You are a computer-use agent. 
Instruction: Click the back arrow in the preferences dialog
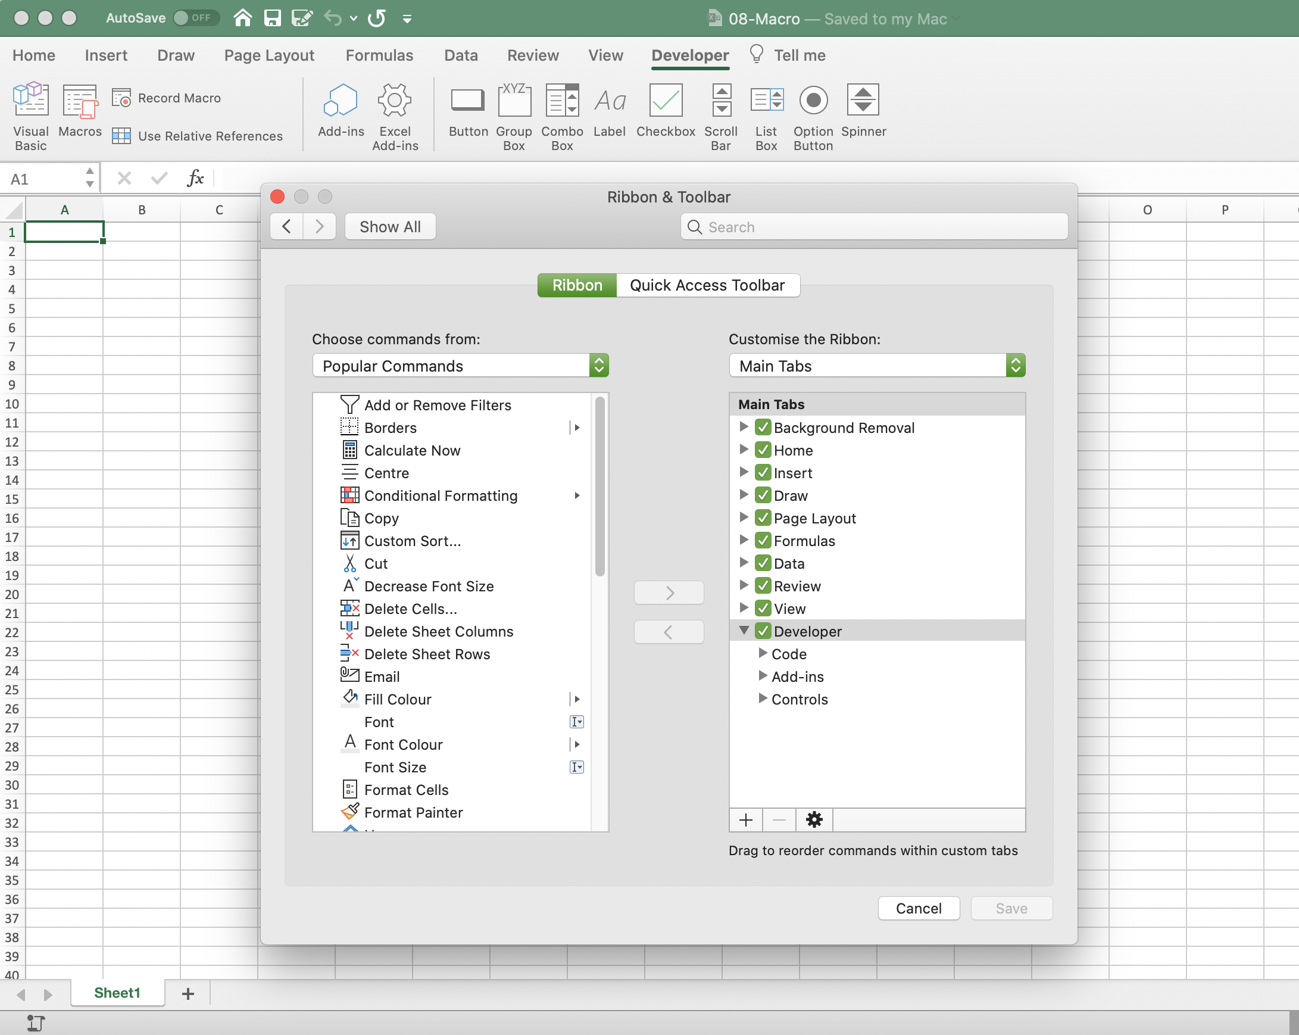pyautogui.click(x=287, y=227)
